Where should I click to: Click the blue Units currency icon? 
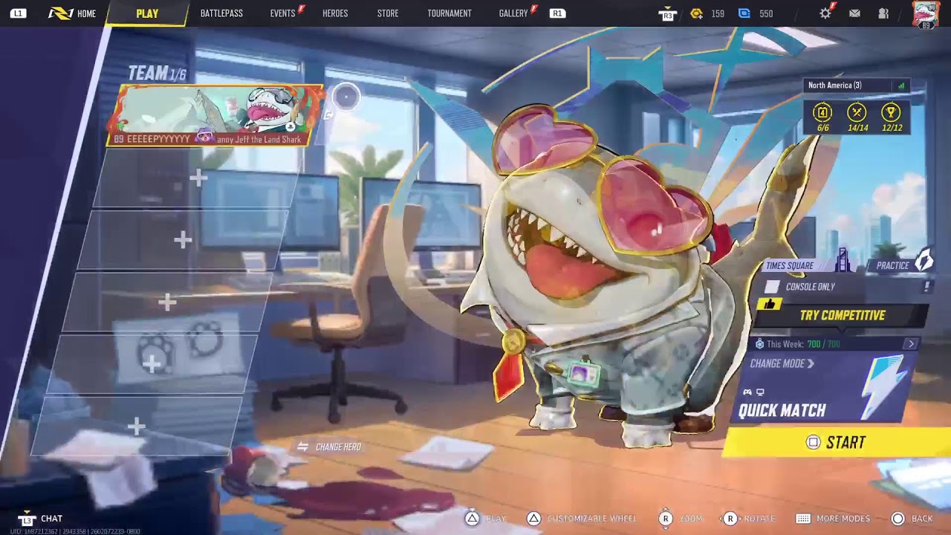pos(744,13)
